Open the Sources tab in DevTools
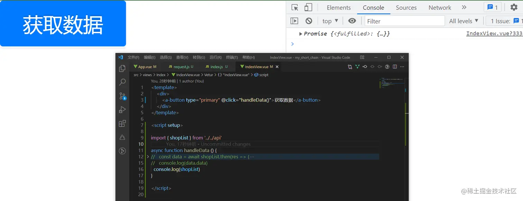The image size is (523, 201). (406, 8)
